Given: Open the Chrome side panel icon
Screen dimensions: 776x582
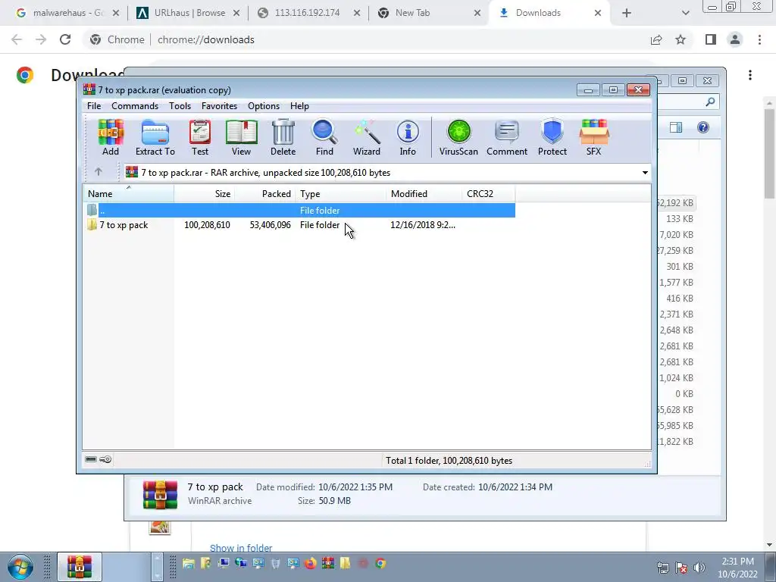Looking at the screenshot, I should point(711,39).
